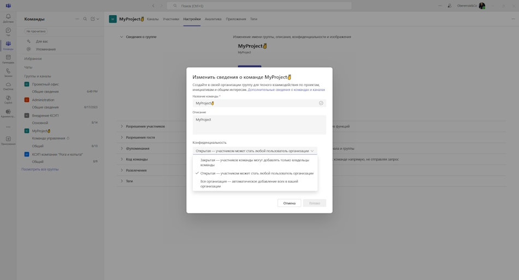This screenshot has width=519, height=280.
Task: Select the Избранное heading
Action: 33,58
